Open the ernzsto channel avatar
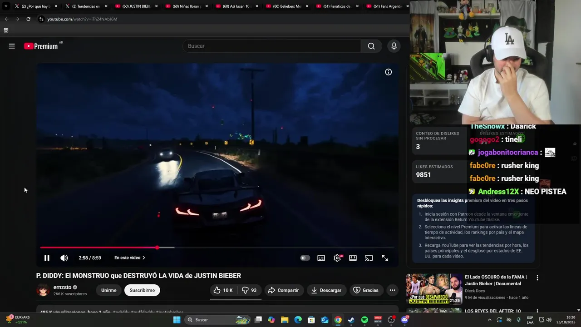The height and width of the screenshot is (327, 581). coord(43,290)
